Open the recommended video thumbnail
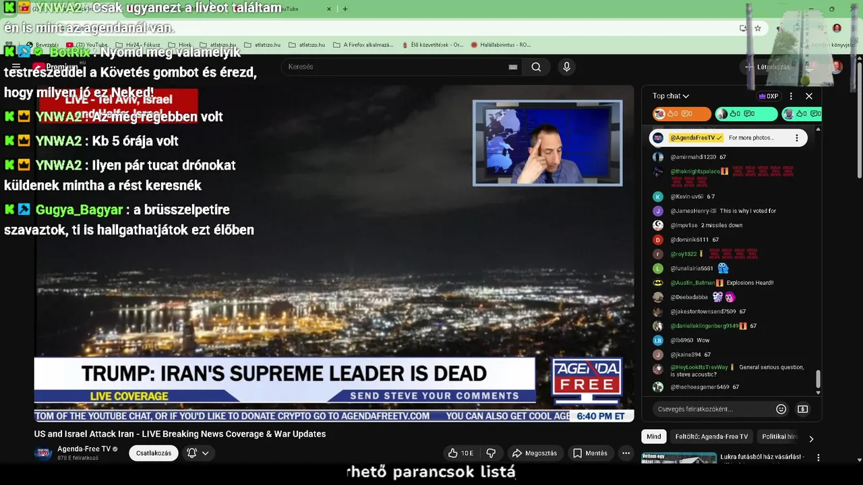Viewport: 863px width, 485px height. tap(679, 457)
